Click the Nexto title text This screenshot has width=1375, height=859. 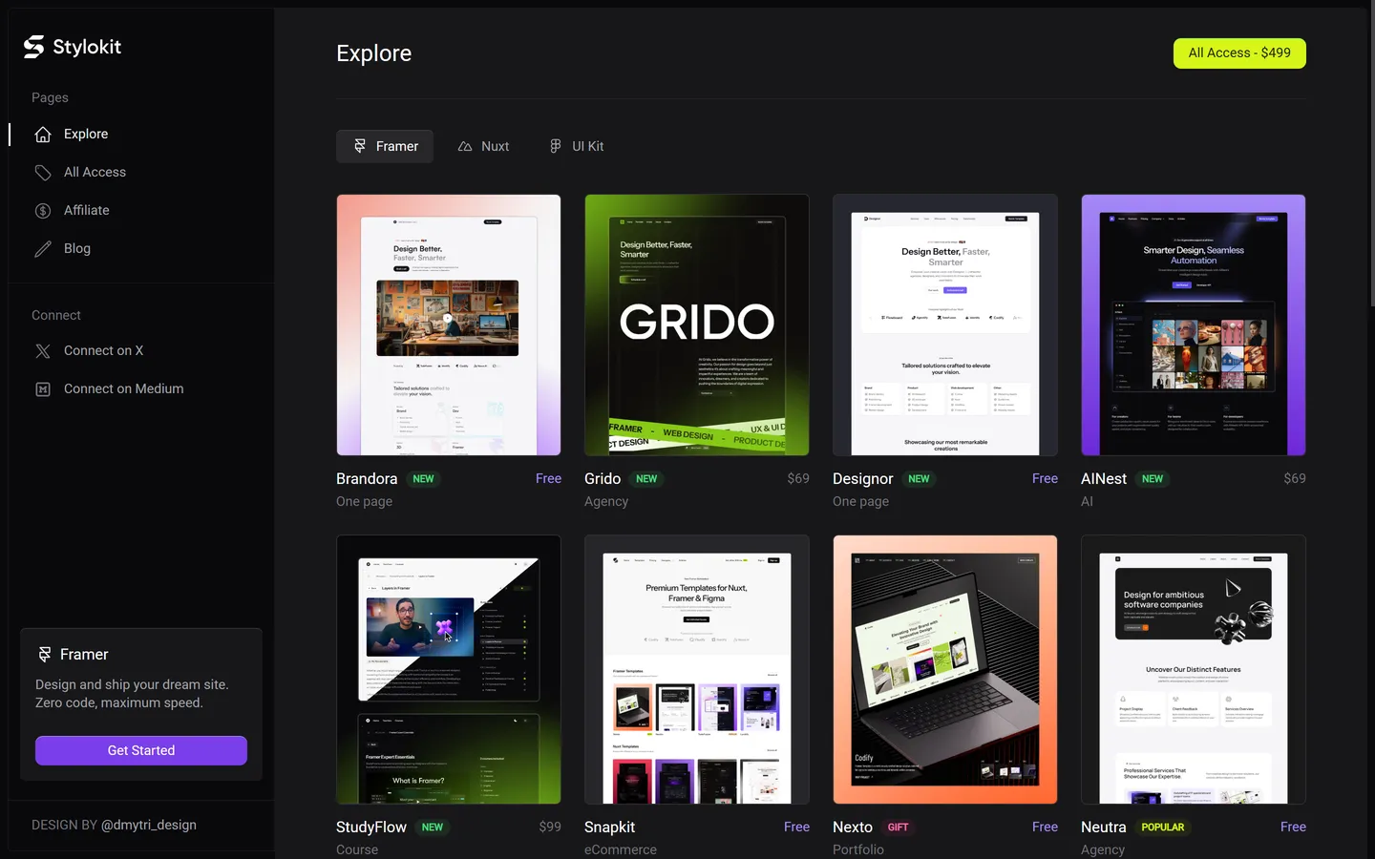(x=853, y=828)
